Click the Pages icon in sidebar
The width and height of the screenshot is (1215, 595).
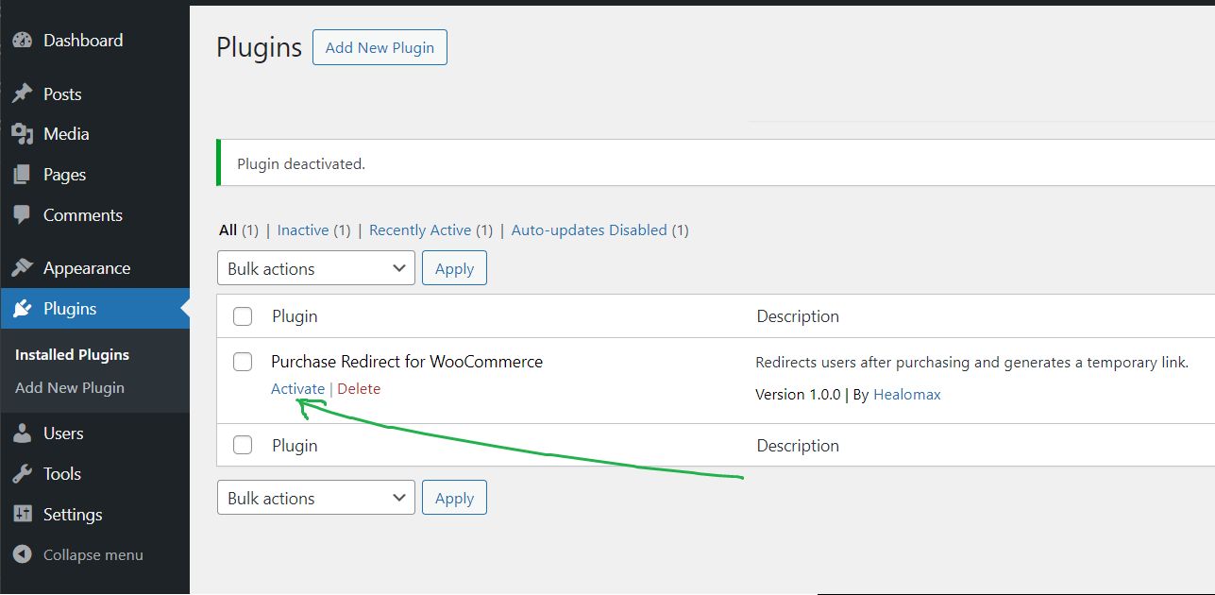click(x=22, y=175)
